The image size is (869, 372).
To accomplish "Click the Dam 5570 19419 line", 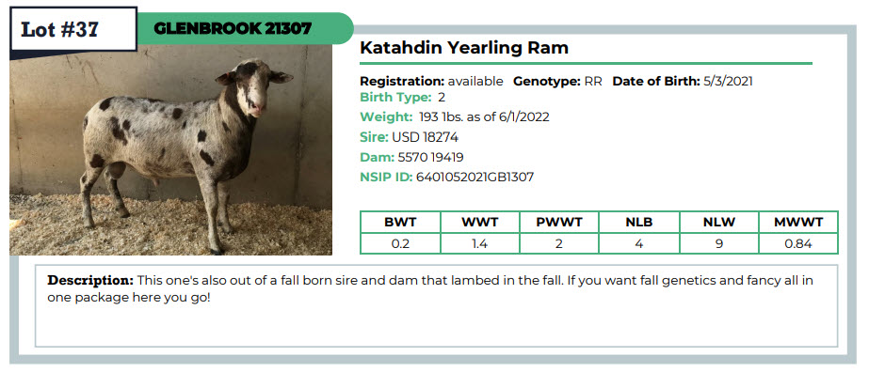I will [x=411, y=157].
